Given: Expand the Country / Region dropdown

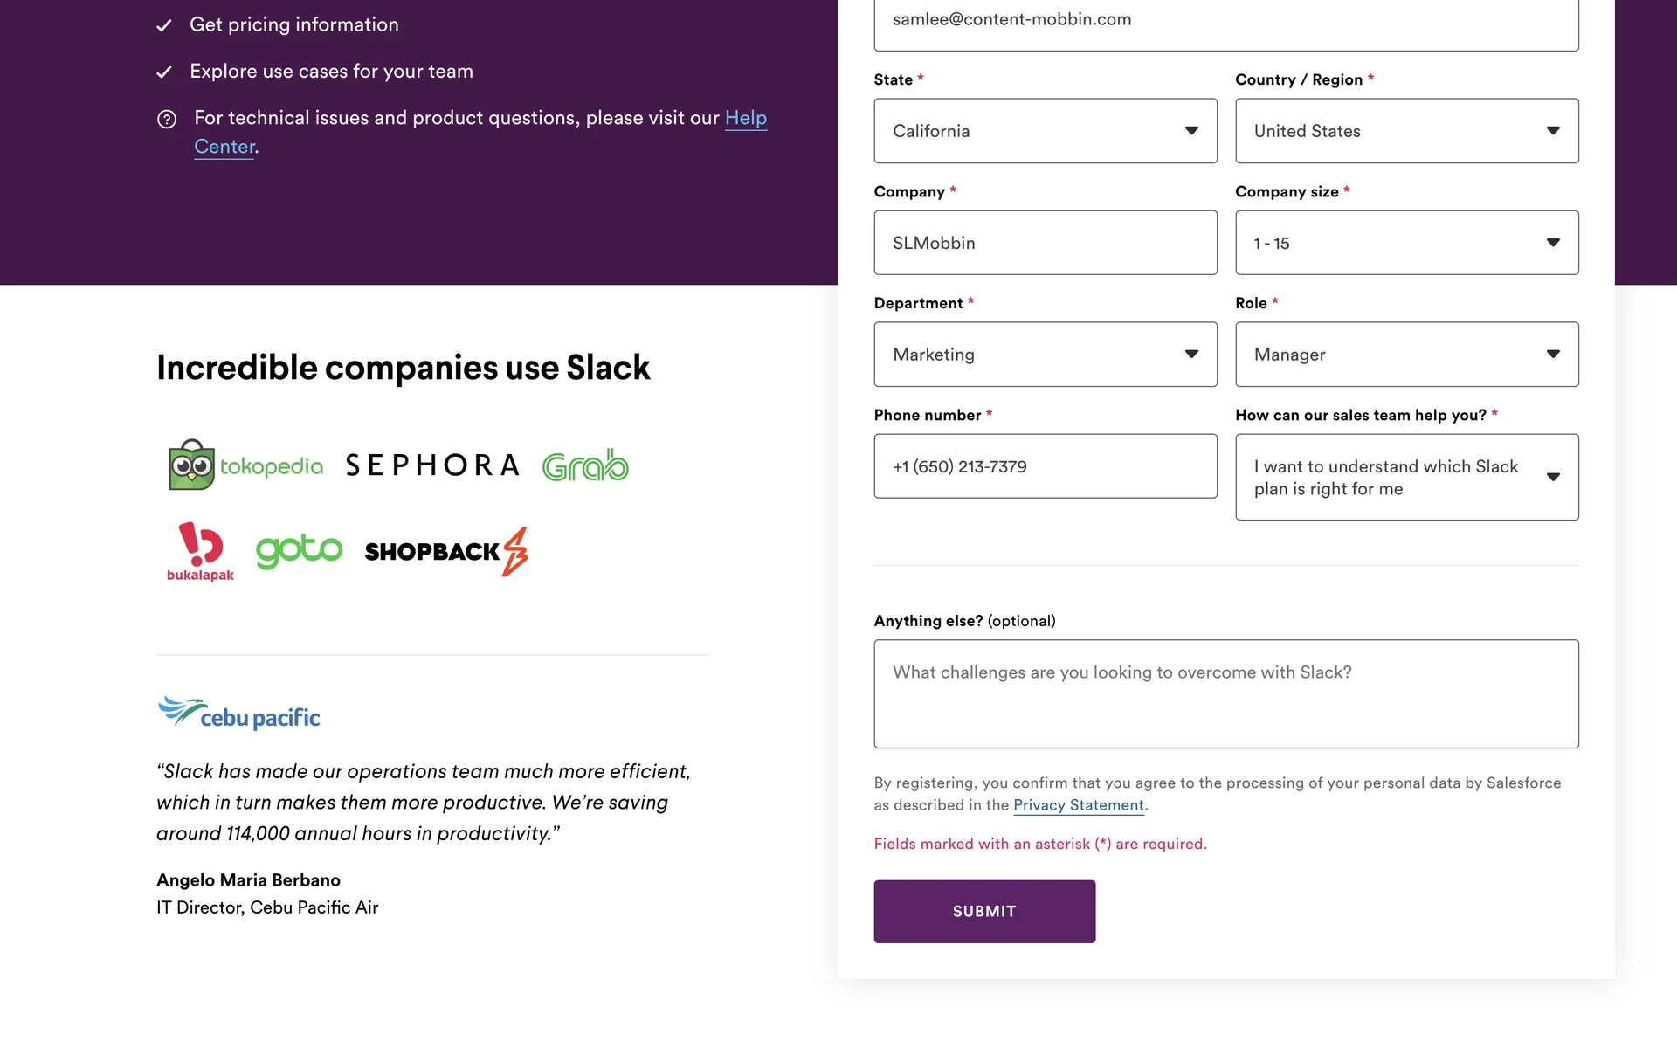Looking at the screenshot, I should coord(1406,131).
